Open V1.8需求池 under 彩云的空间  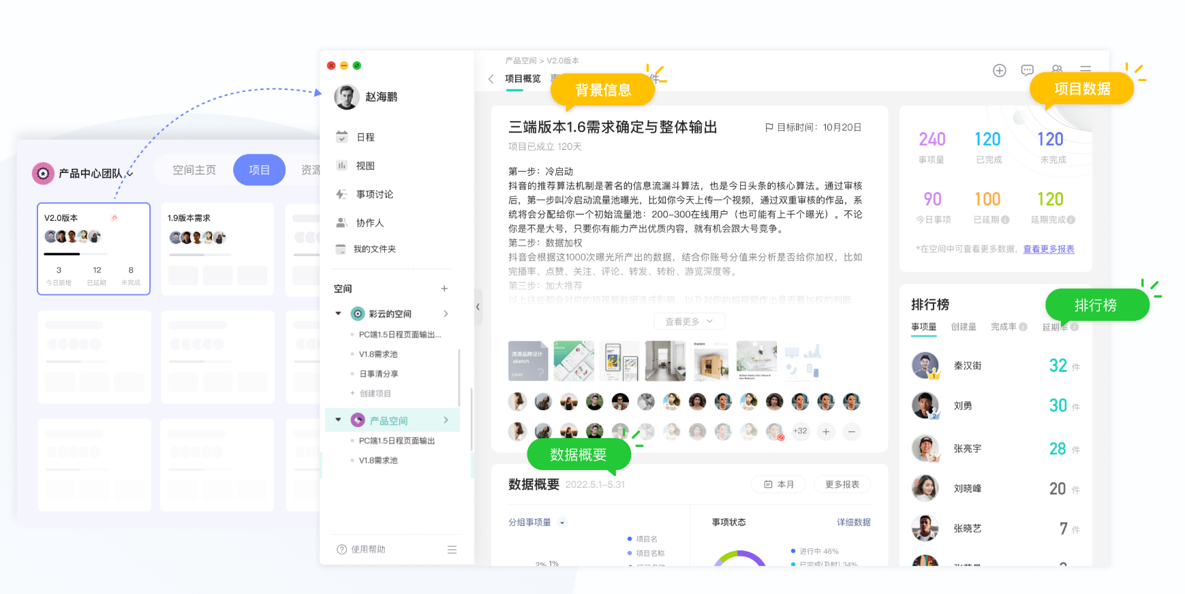point(378,354)
